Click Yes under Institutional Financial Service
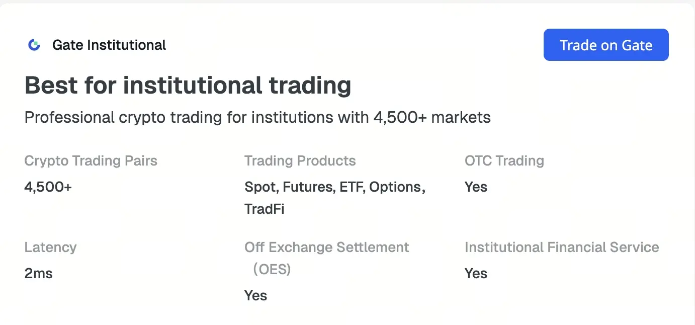 click(x=476, y=274)
